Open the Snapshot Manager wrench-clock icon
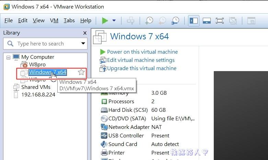The height and width of the screenshot is (160, 268). pos(175,21)
